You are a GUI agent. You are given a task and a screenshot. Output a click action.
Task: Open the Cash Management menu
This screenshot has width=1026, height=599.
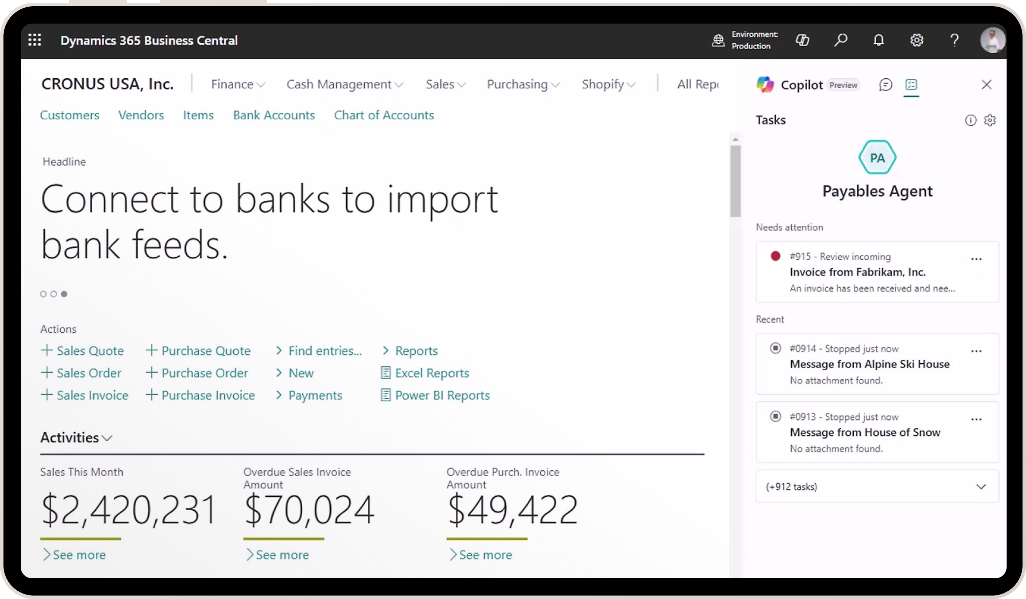345,84
